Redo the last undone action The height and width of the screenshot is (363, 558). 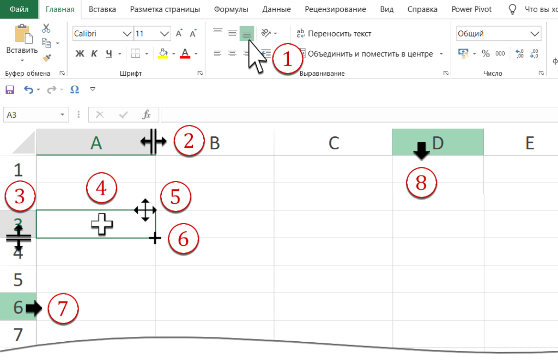tap(52, 89)
